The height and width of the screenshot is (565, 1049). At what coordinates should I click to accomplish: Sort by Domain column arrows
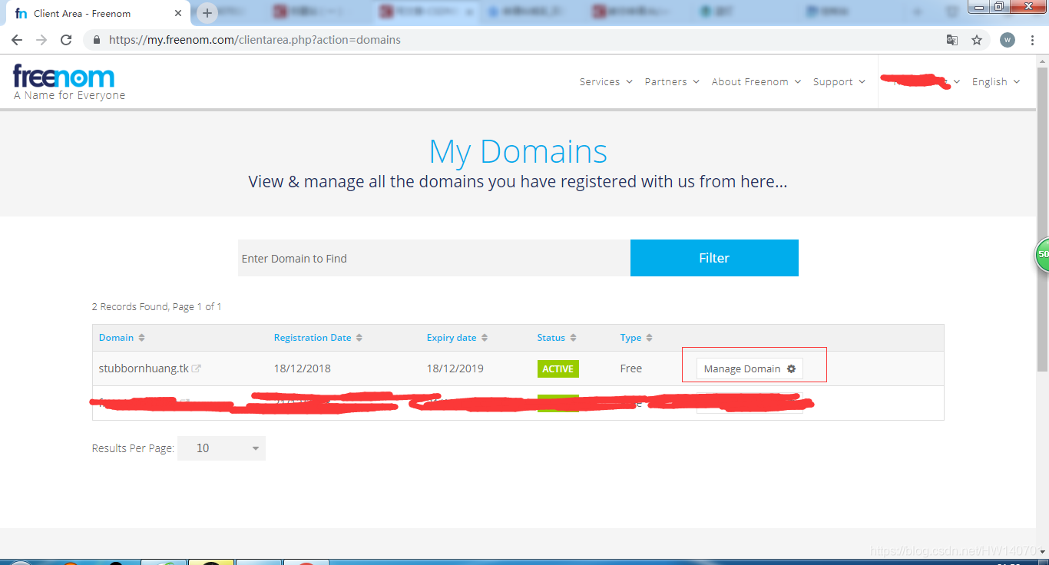(141, 338)
